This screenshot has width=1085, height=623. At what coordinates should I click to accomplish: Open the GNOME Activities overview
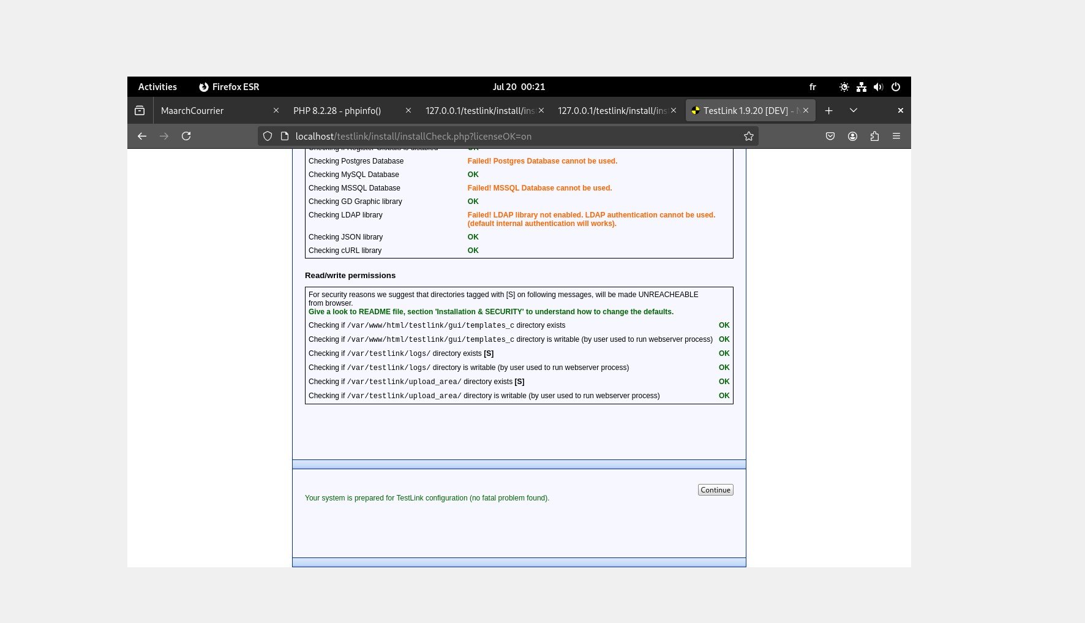(x=157, y=87)
